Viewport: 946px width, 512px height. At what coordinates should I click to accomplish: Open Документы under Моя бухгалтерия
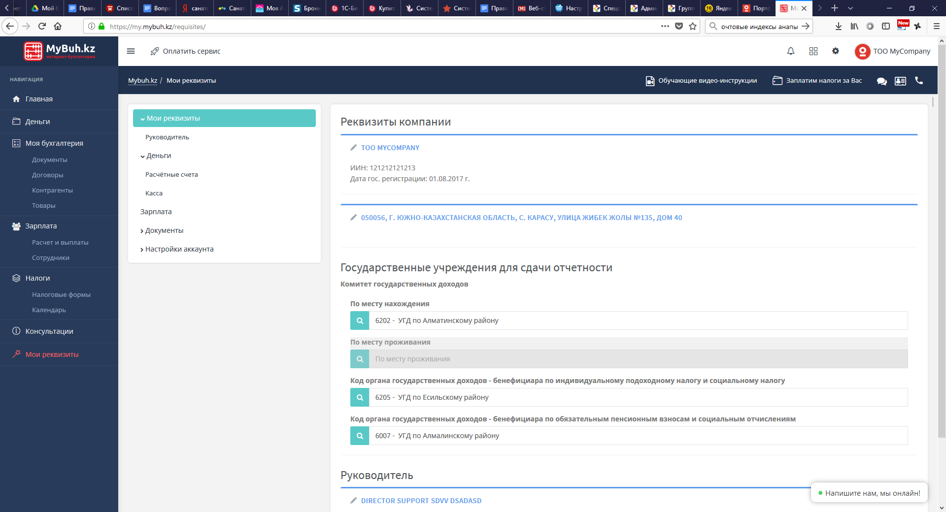click(x=50, y=160)
